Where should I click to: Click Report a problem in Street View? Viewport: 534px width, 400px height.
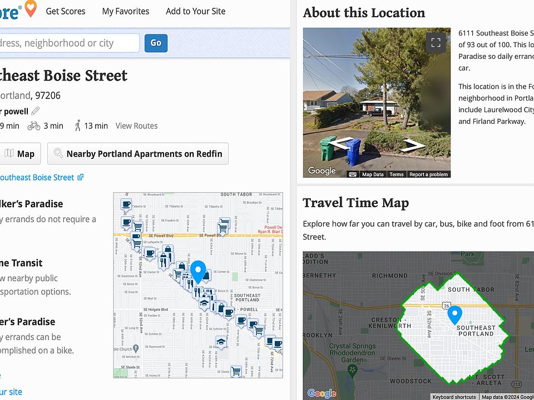[x=428, y=174]
